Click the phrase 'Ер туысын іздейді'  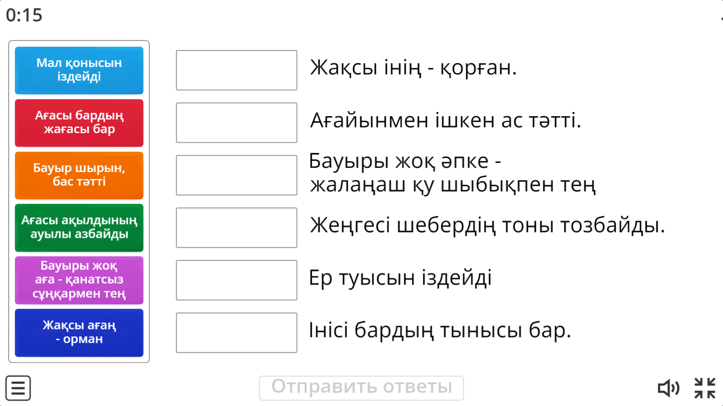400,278
